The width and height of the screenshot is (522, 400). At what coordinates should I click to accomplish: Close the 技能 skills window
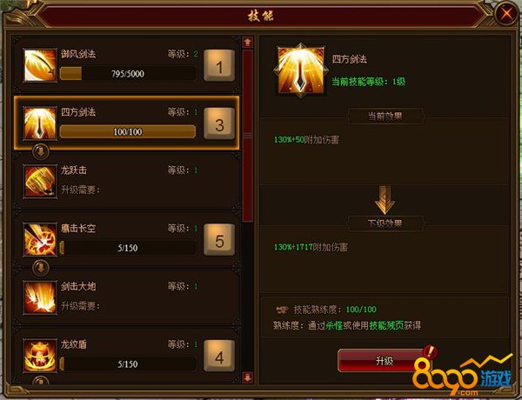[x=506, y=14]
